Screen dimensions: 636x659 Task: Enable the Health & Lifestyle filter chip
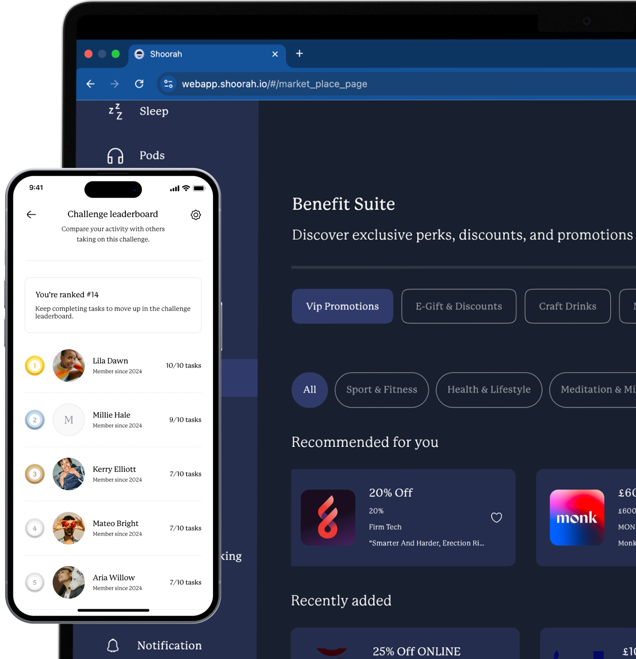coord(489,390)
